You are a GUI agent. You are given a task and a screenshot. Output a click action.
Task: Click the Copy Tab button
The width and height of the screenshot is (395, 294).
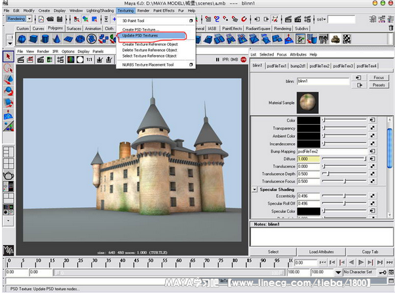click(x=370, y=252)
